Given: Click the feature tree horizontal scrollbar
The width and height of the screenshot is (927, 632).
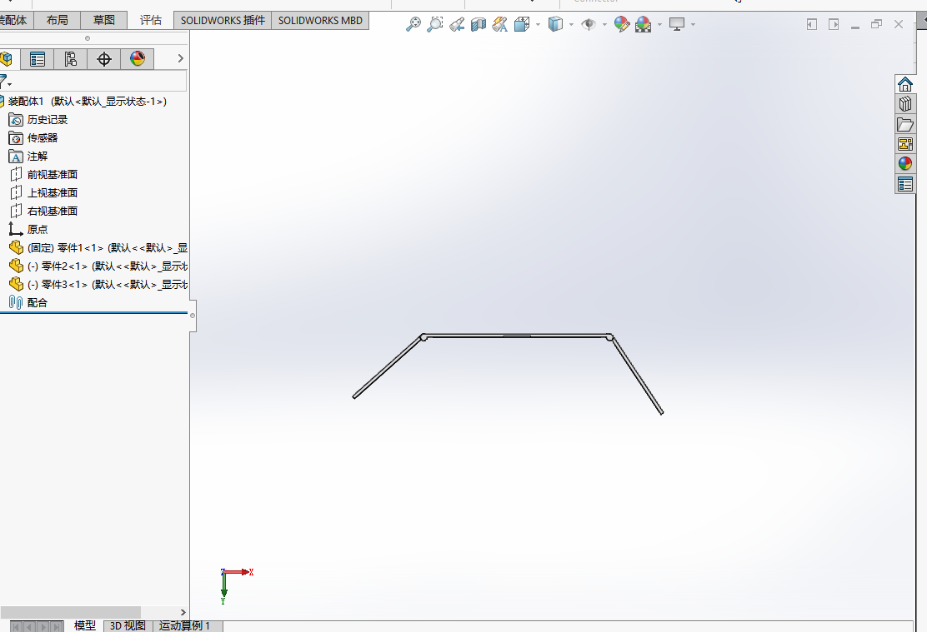Looking at the screenshot, I should 70,612.
